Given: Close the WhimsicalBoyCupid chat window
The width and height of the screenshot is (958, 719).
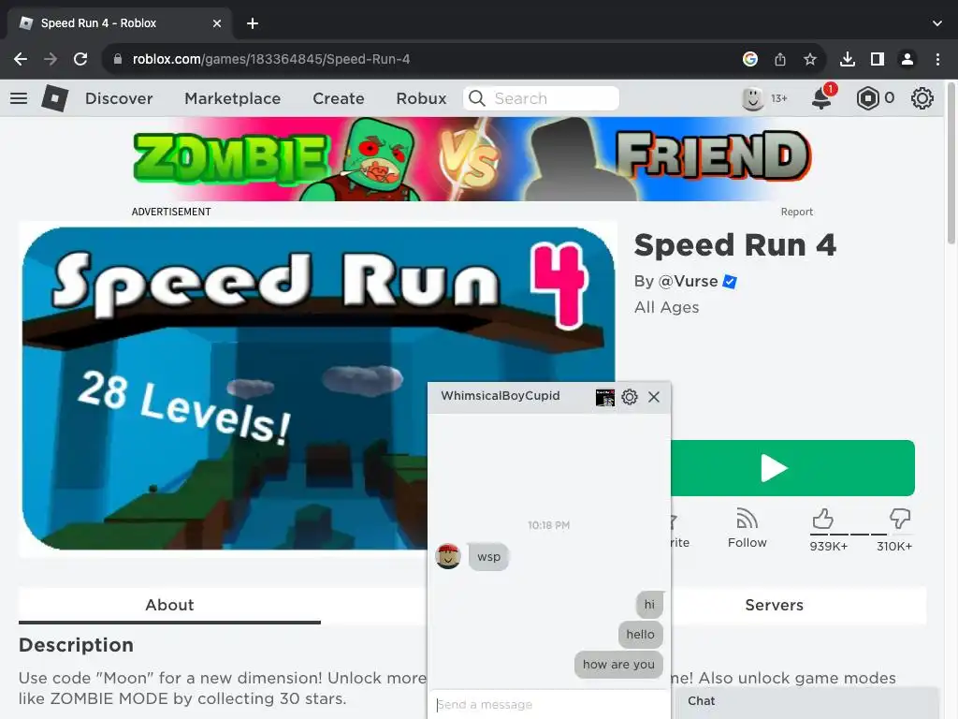Looking at the screenshot, I should coord(654,397).
